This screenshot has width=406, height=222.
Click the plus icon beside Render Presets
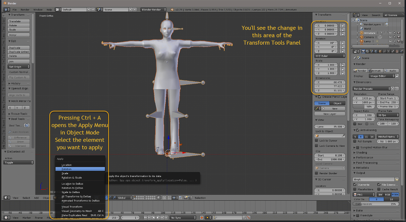click(392, 89)
